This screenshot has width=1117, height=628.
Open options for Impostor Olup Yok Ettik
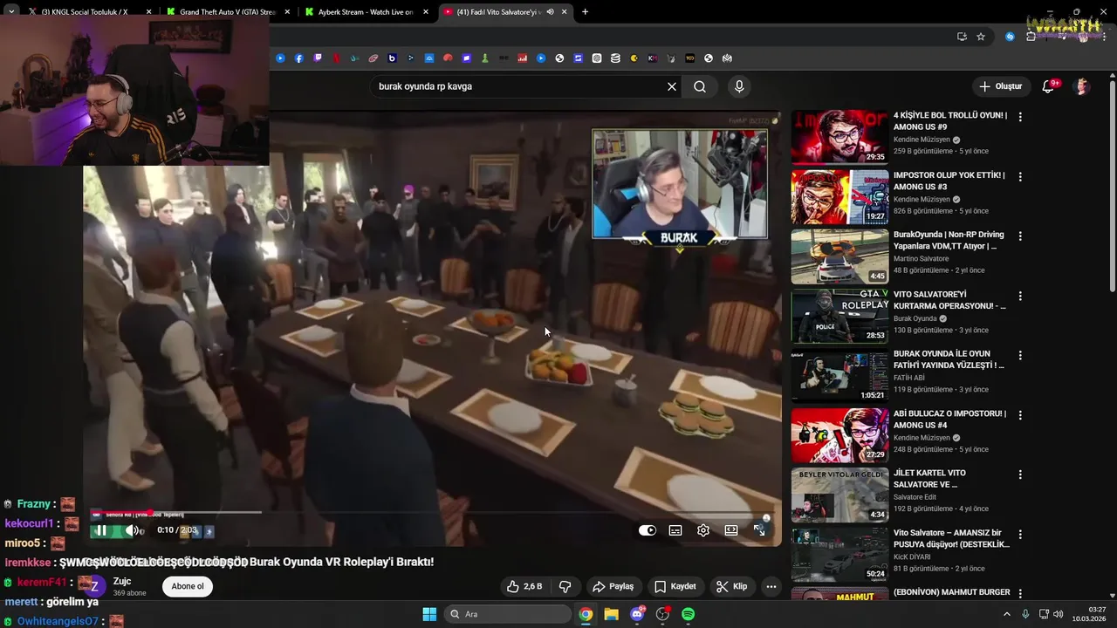[1020, 176]
